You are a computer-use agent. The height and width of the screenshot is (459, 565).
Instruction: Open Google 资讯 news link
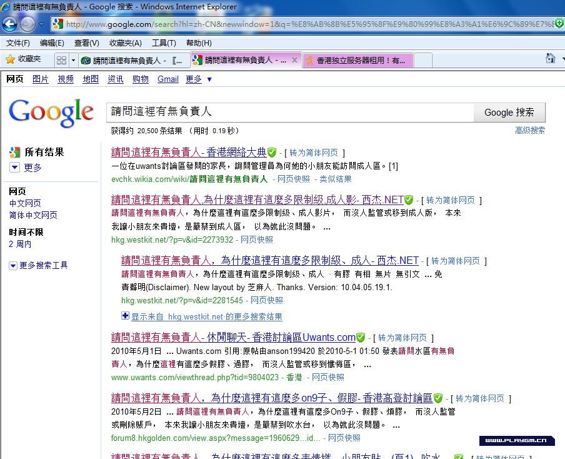[x=115, y=79]
